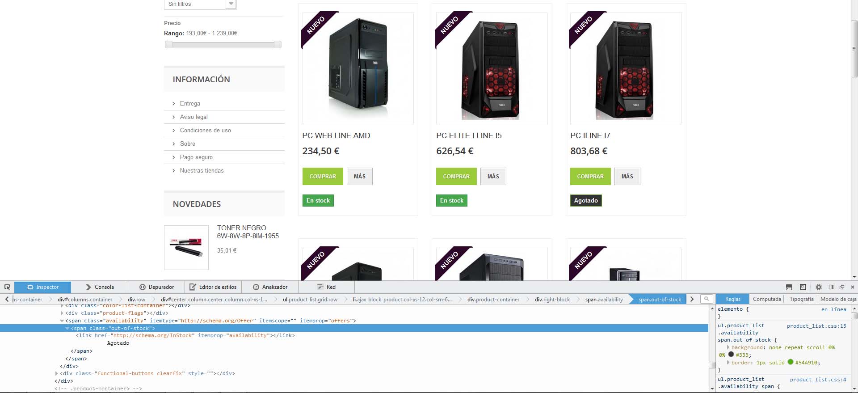The width and height of the screenshot is (858, 393).
Task: Open the Sobre link
Action: tap(188, 144)
